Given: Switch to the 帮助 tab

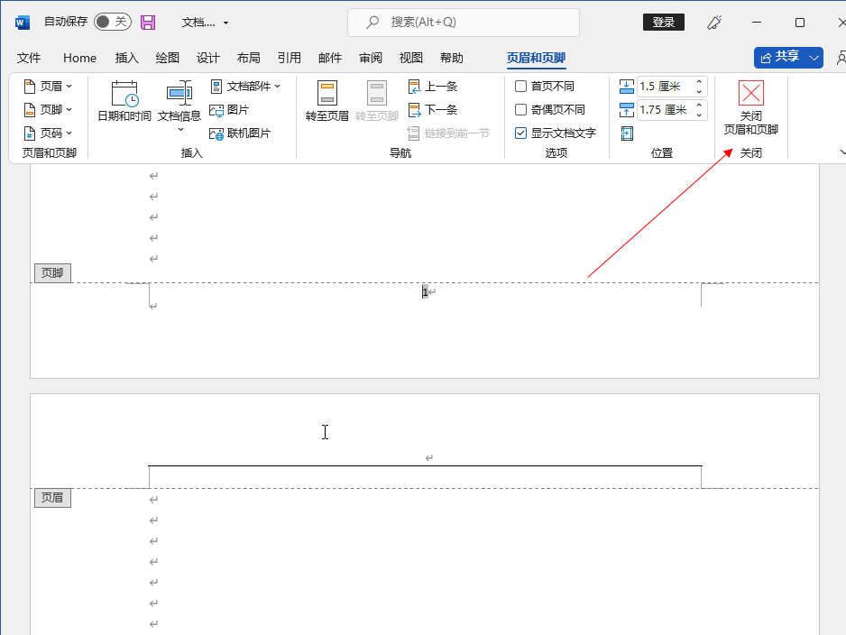Looking at the screenshot, I should [x=452, y=58].
